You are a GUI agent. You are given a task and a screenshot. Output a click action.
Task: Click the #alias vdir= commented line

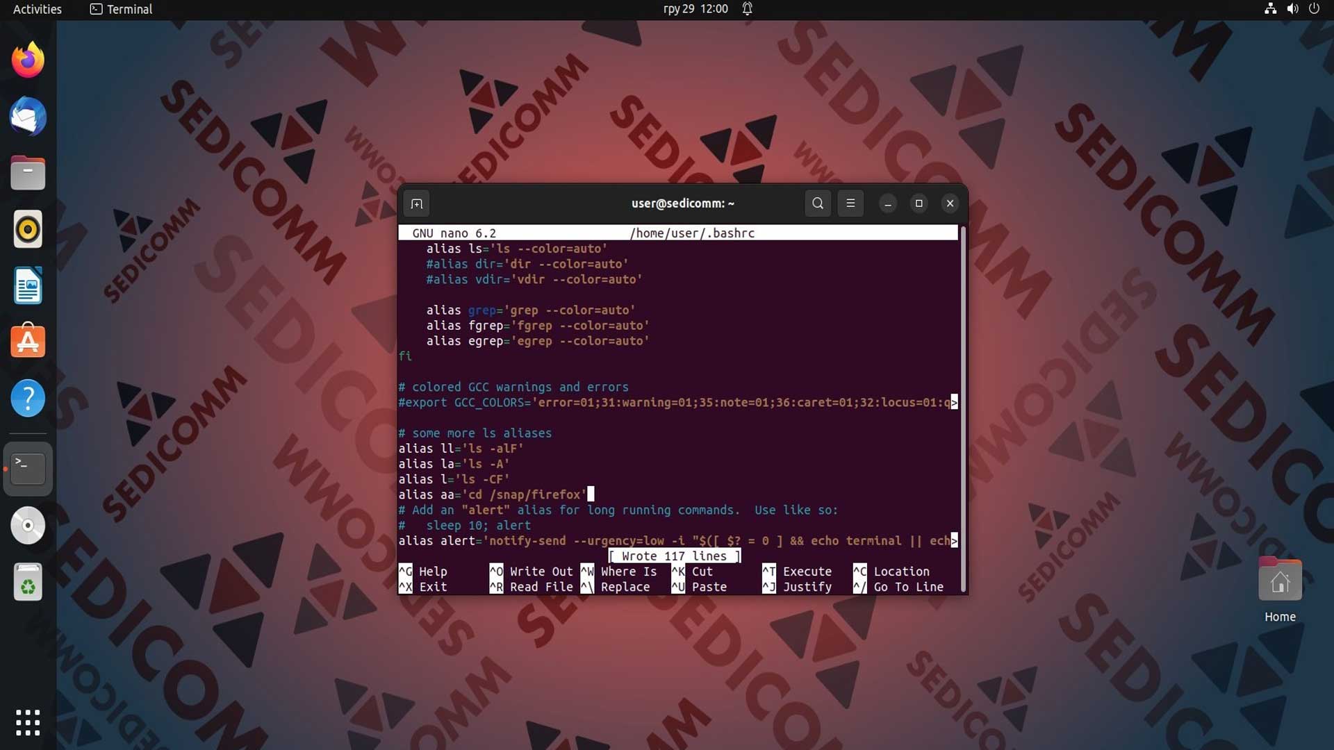(534, 279)
